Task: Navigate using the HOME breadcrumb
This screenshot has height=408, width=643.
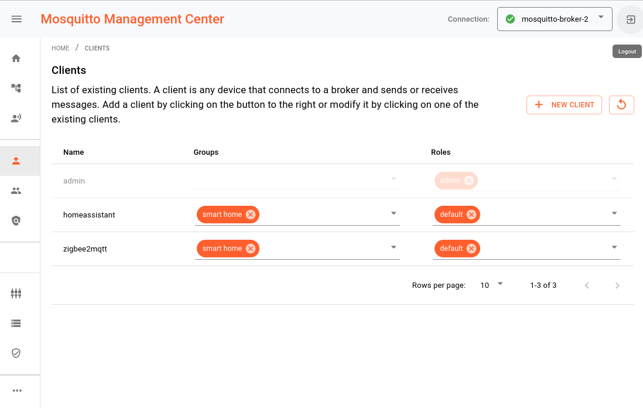Action: click(60, 47)
